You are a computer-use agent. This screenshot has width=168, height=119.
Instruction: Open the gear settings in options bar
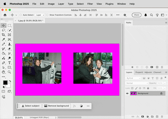tap(125, 15)
